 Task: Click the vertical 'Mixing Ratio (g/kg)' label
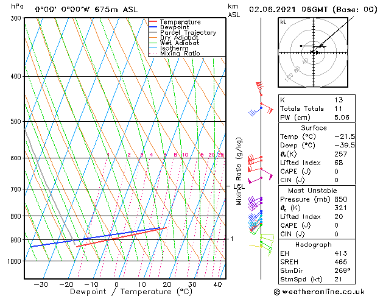click(x=239, y=171)
